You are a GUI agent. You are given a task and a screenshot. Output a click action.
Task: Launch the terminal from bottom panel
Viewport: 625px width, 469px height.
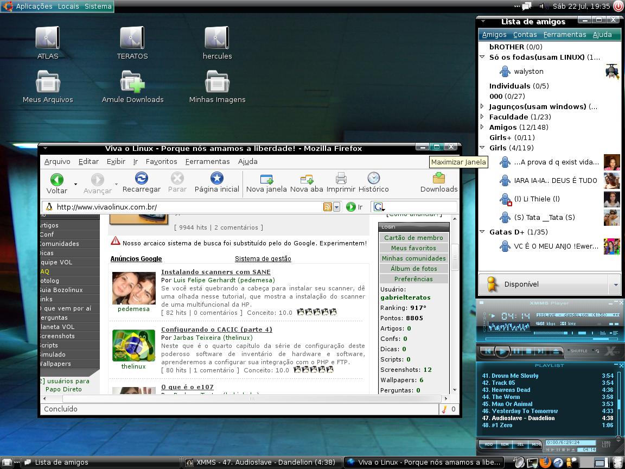(x=533, y=463)
